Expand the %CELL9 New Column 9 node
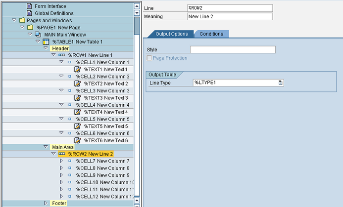The width and height of the screenshot is (343, 207). pos(61,175)
